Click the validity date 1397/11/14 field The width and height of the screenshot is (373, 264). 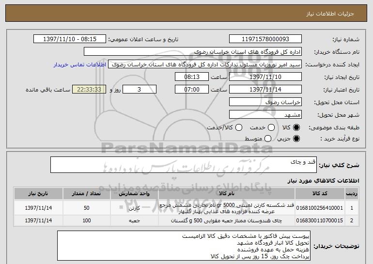coord(265,90)
